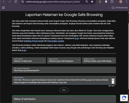129x103 pixels.
Task: Expand Kategori Ancaman dropdown
Action: pyautogui.click(x=99, y=60)
